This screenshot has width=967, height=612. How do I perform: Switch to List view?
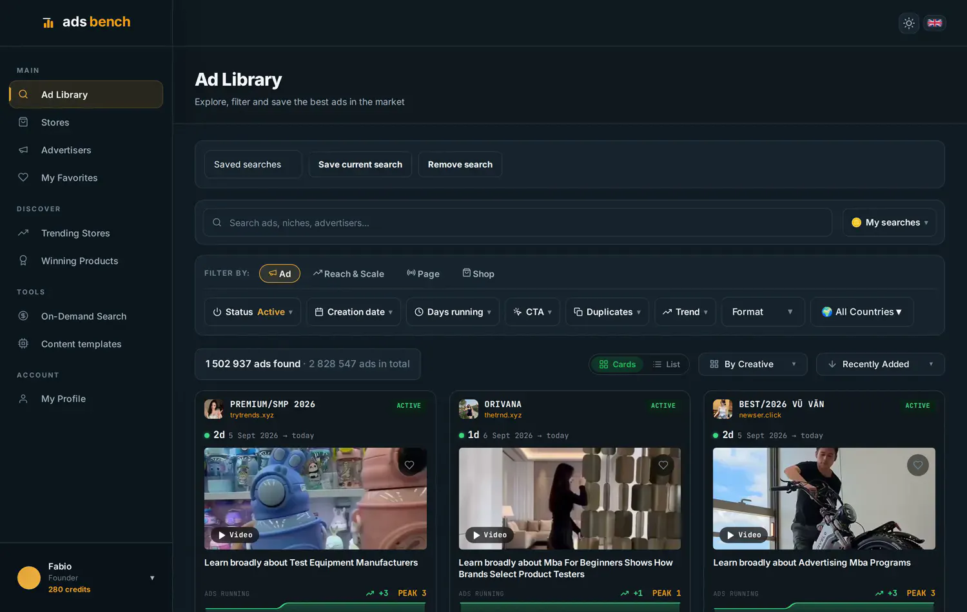[667, 365]
